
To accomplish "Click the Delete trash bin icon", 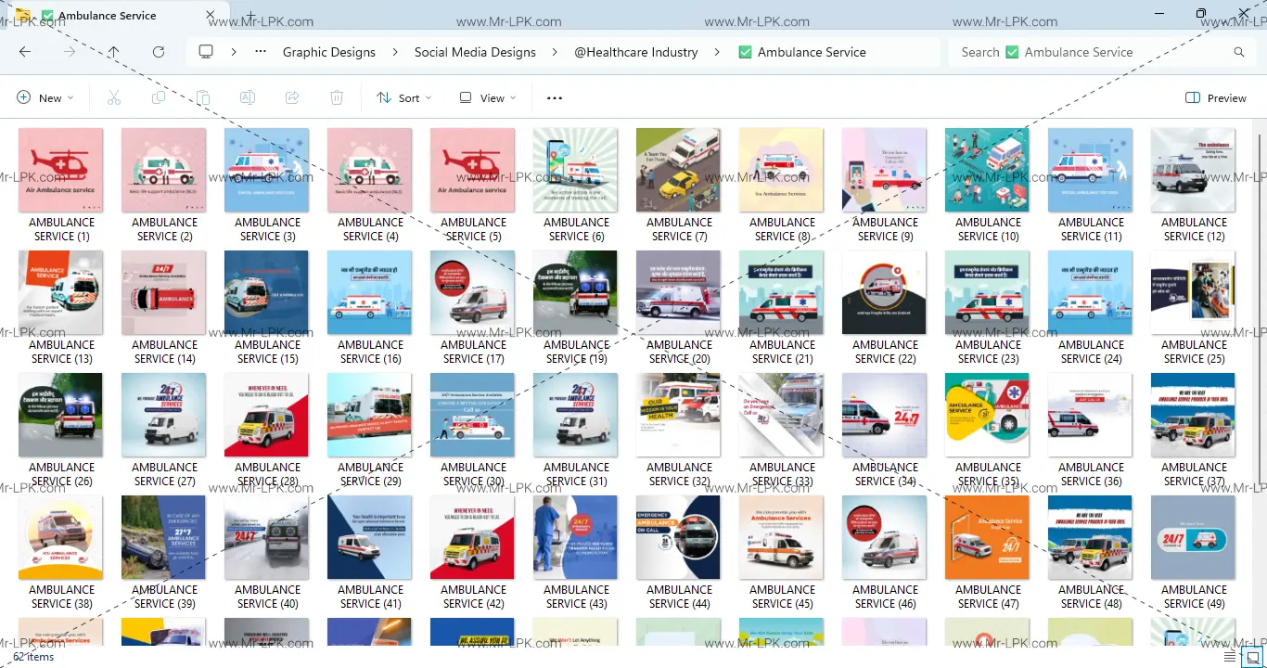I will point(337,98).
